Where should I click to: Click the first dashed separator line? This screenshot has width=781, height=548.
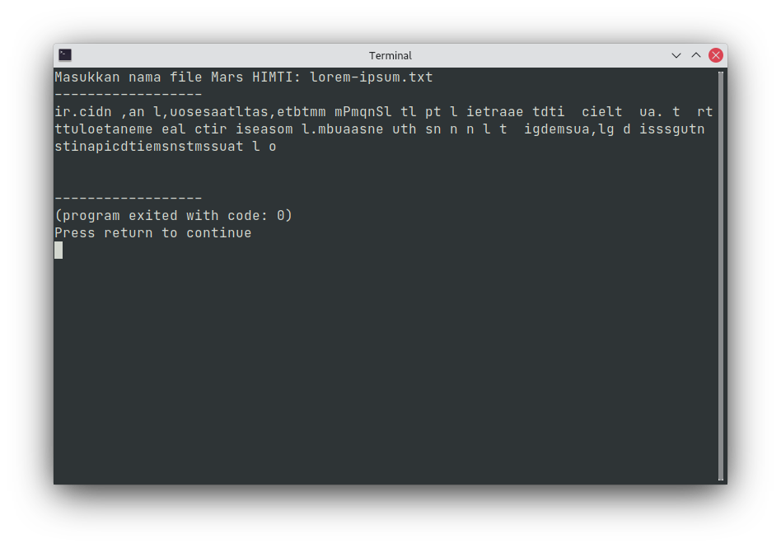coord(129,95)
